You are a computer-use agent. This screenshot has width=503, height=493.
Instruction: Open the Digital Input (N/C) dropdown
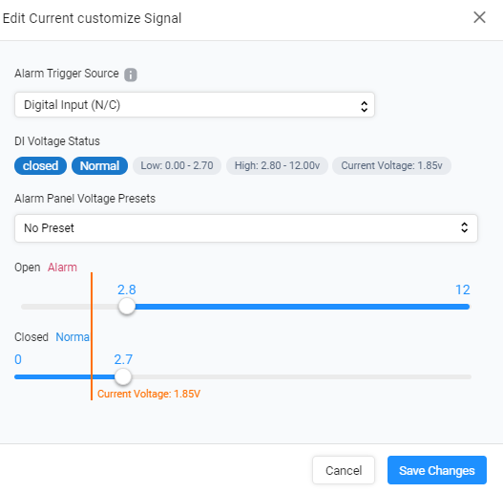point(195,105)
